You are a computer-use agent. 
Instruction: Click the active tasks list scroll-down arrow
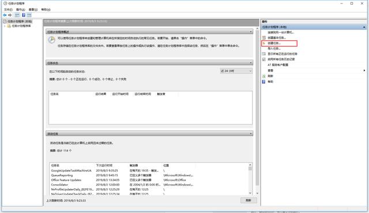coord(250,193)
